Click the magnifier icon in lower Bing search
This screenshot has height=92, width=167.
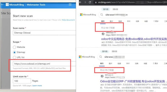coord(101,57)
